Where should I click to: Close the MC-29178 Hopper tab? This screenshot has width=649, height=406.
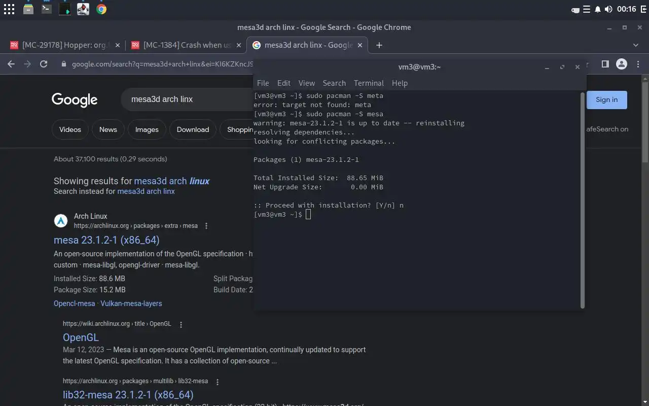point(118,45)
